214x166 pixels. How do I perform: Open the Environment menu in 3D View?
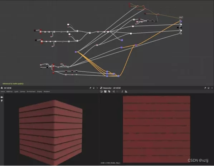coord(31,92)
